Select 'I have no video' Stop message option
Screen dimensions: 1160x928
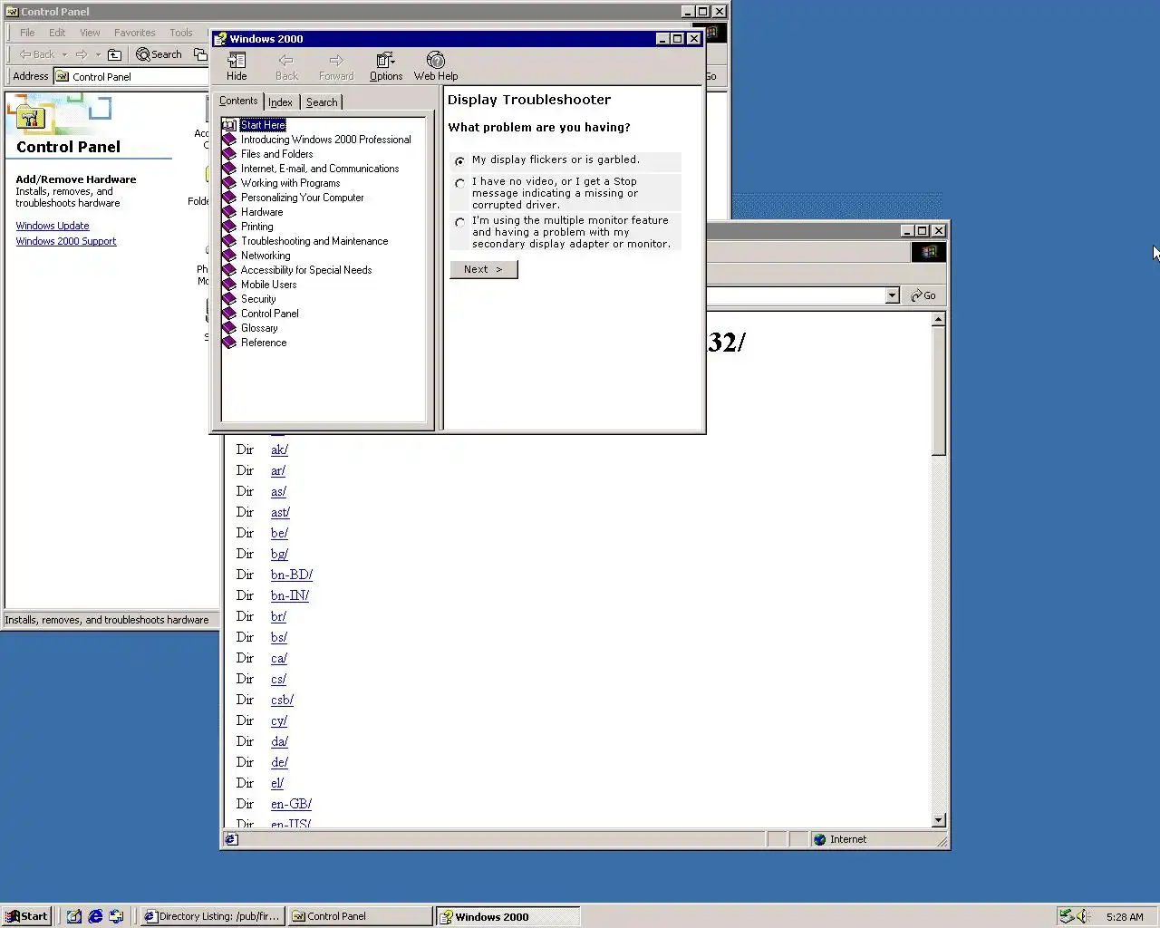(x=460, y=183)
